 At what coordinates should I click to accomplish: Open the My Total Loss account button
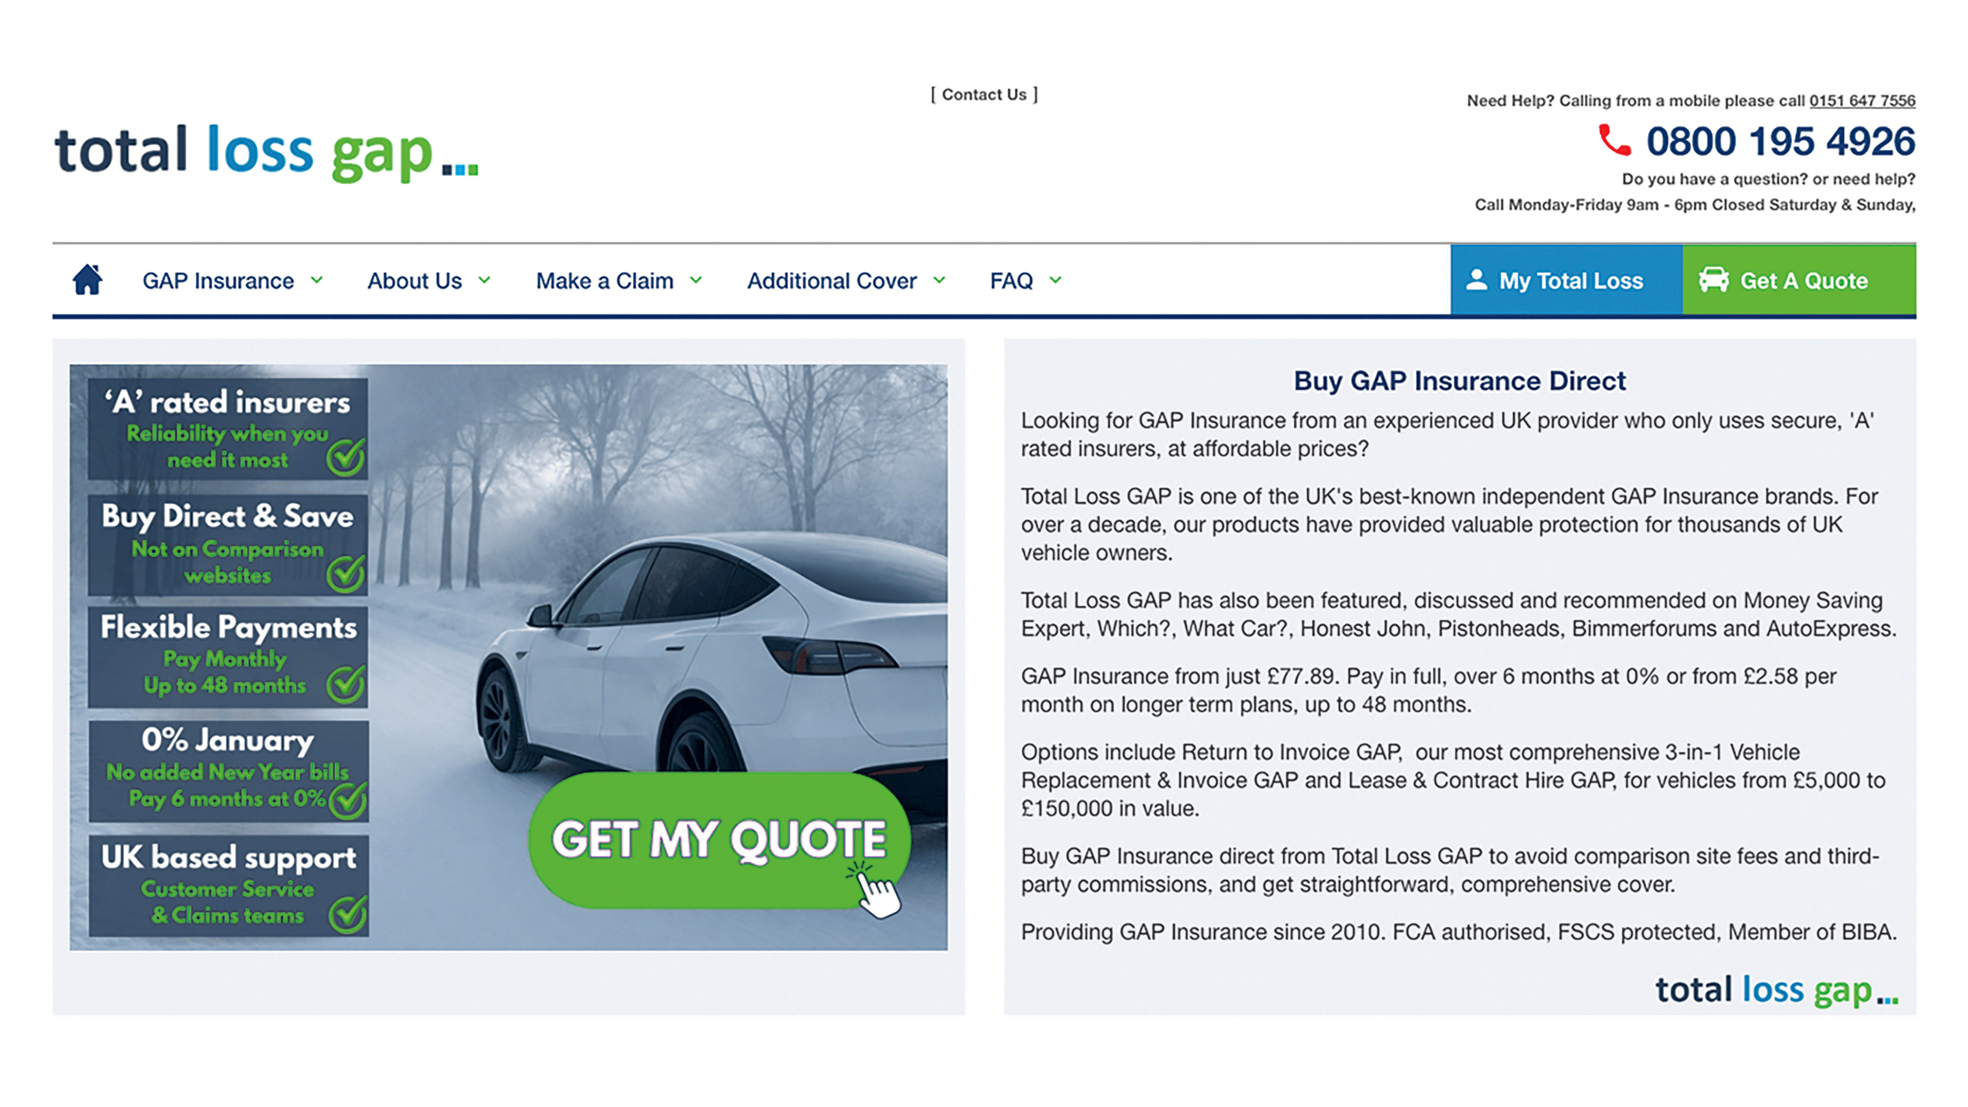(1565, 280)
